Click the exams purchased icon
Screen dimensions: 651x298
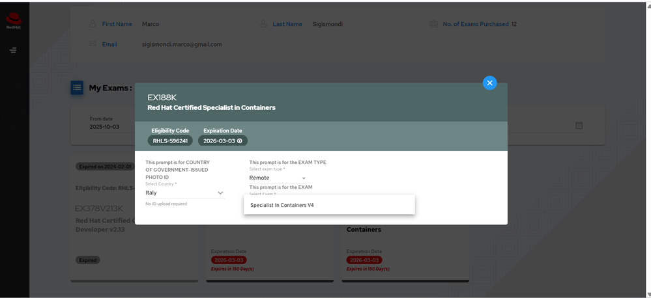433,24
